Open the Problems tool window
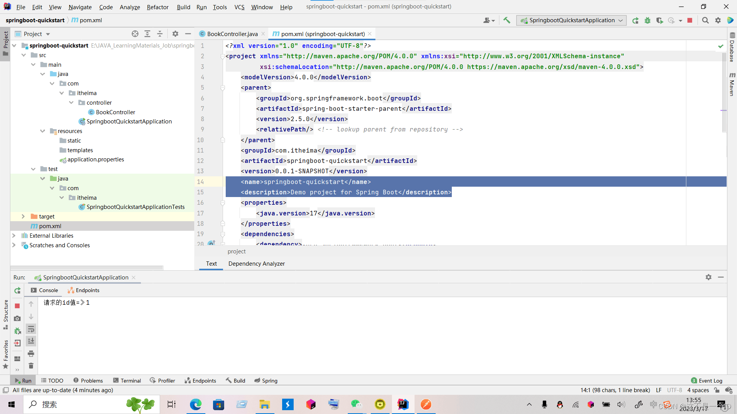Screen dimensions: 737x414 (88, 381)
